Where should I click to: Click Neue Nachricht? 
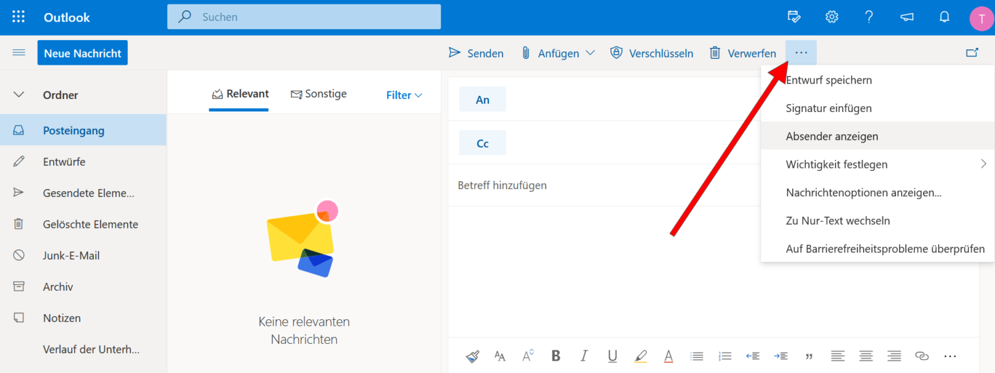(82, 52)
